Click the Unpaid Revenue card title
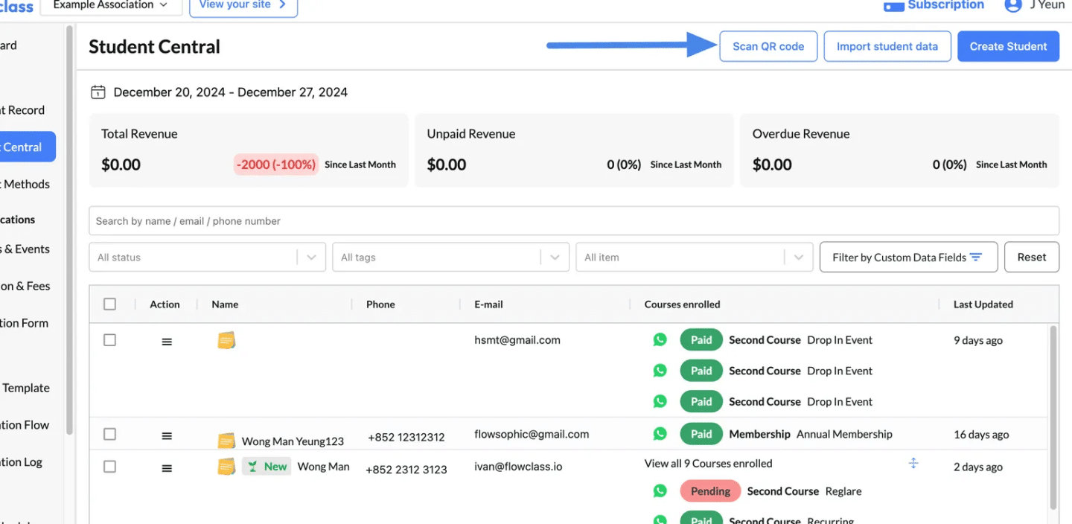 [x=471, y=134]
